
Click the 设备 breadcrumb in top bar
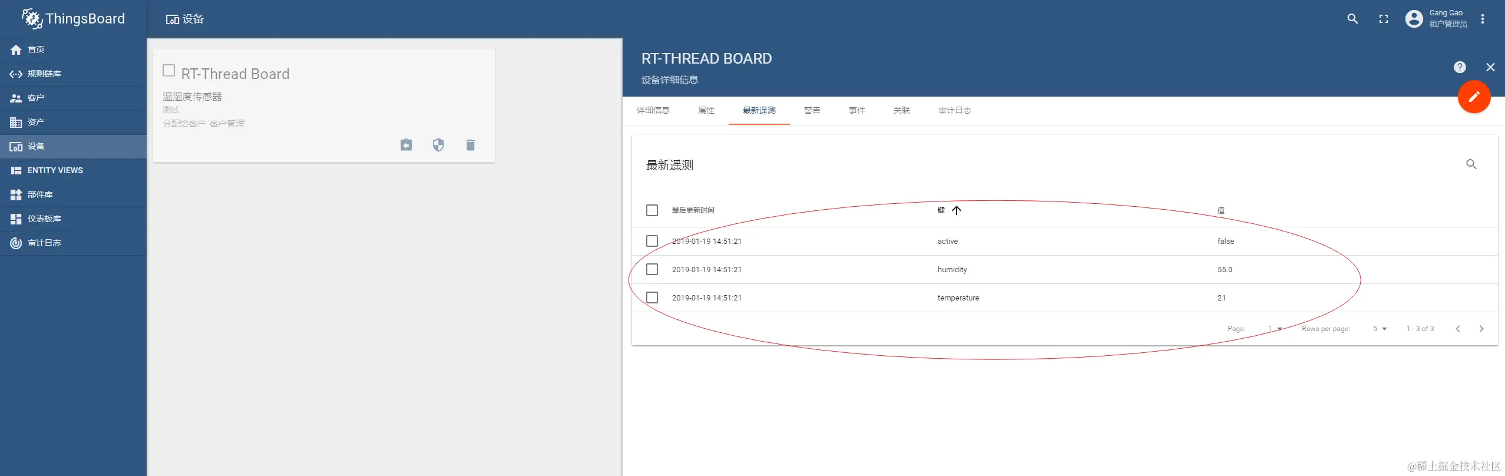click(184, 19)
